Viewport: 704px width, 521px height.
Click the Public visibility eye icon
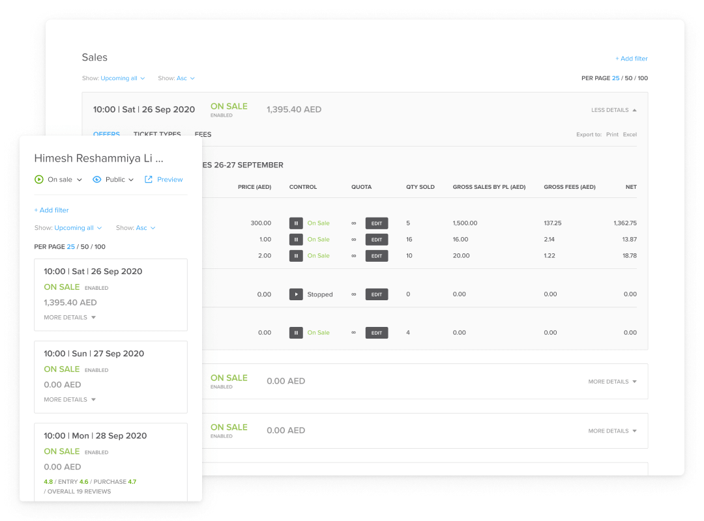[x=97, y=180]
